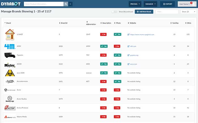
Task: Click the magnifier search button
Action: (66, 4)
